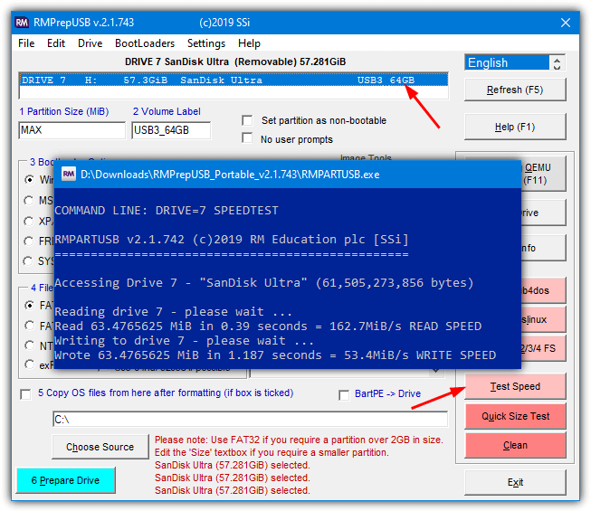Click Help (F1) button
This screenshot has width=591, height=511.
(515, 127)
